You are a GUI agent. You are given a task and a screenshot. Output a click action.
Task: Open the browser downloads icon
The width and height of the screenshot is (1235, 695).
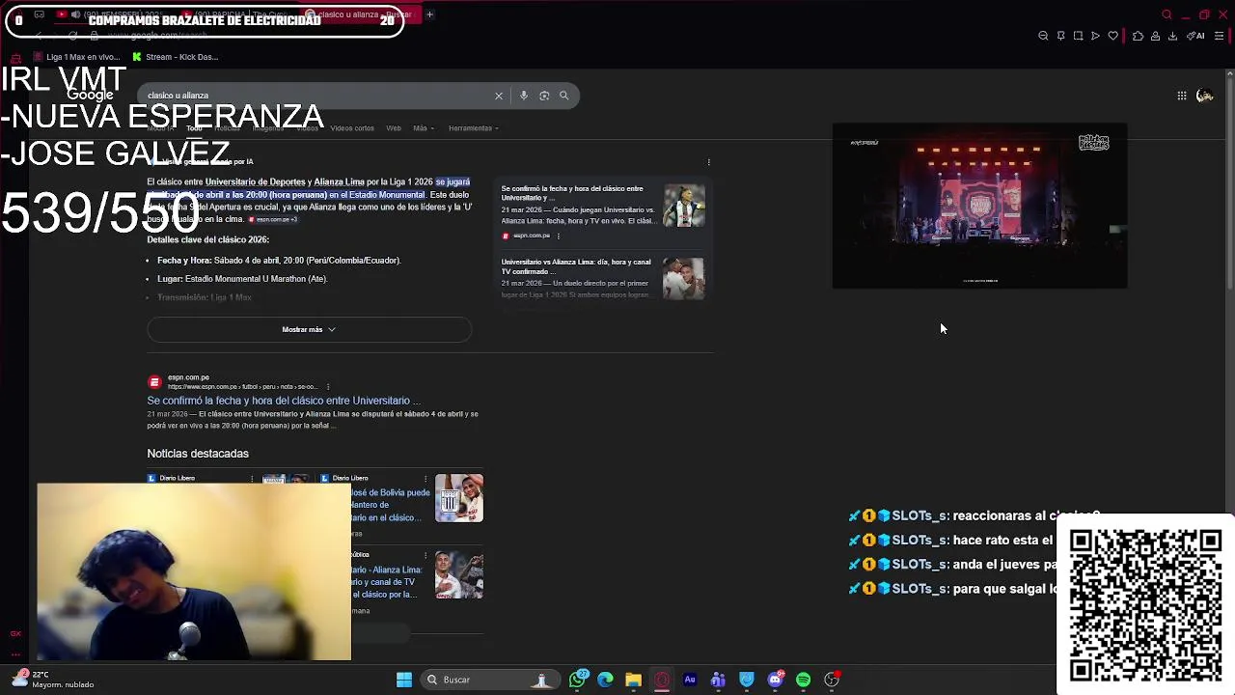coord(1172,36)
